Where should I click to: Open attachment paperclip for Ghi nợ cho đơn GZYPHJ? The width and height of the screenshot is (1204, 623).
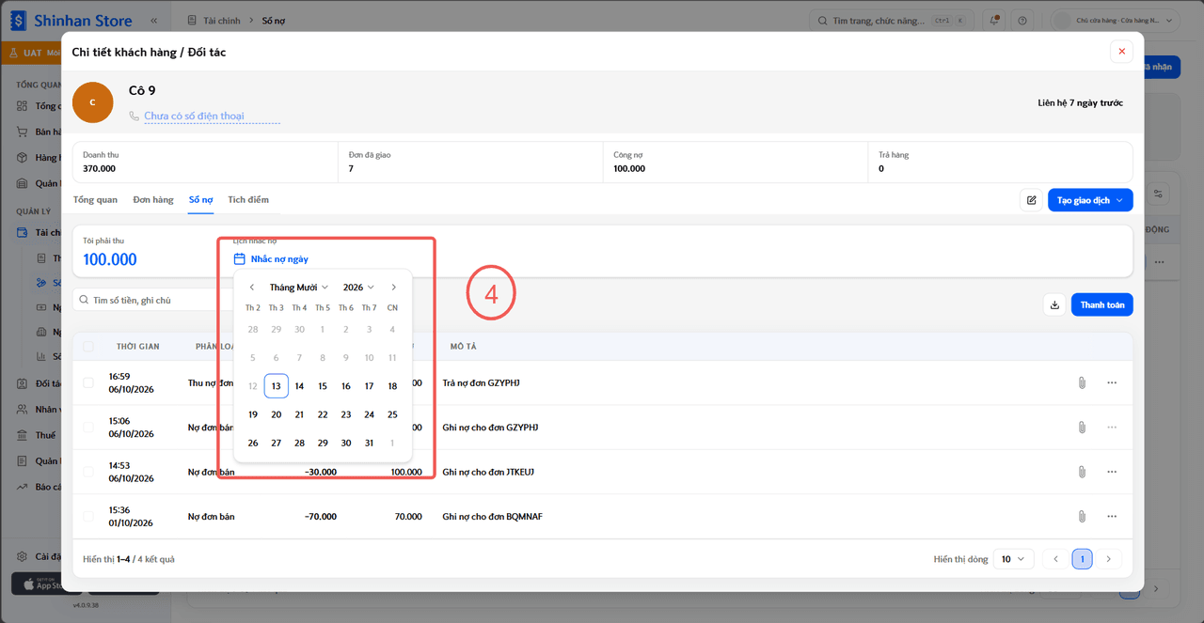pos(1082,428)
